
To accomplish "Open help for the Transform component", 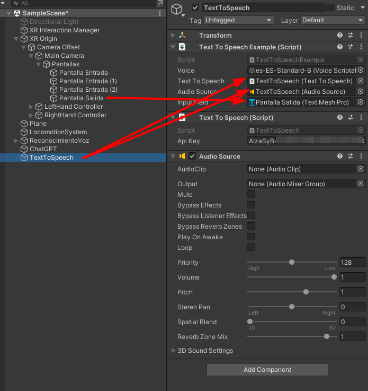I will pos(340,36).
